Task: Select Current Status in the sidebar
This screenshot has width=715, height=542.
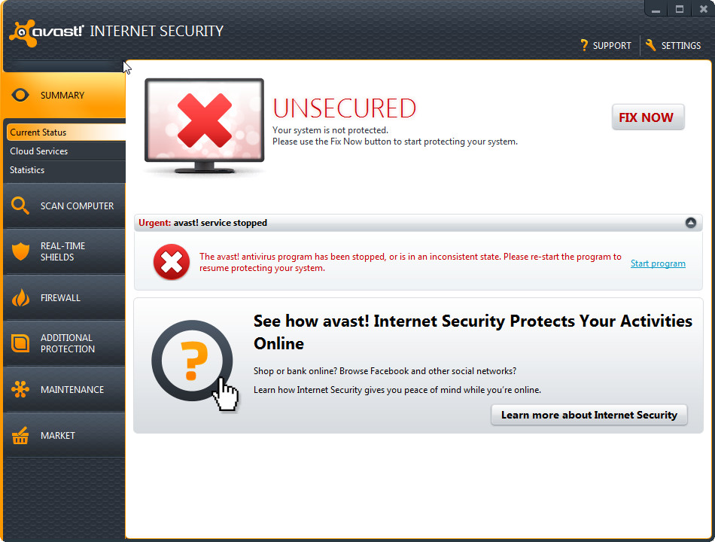Action: click(x=38, y=132)
